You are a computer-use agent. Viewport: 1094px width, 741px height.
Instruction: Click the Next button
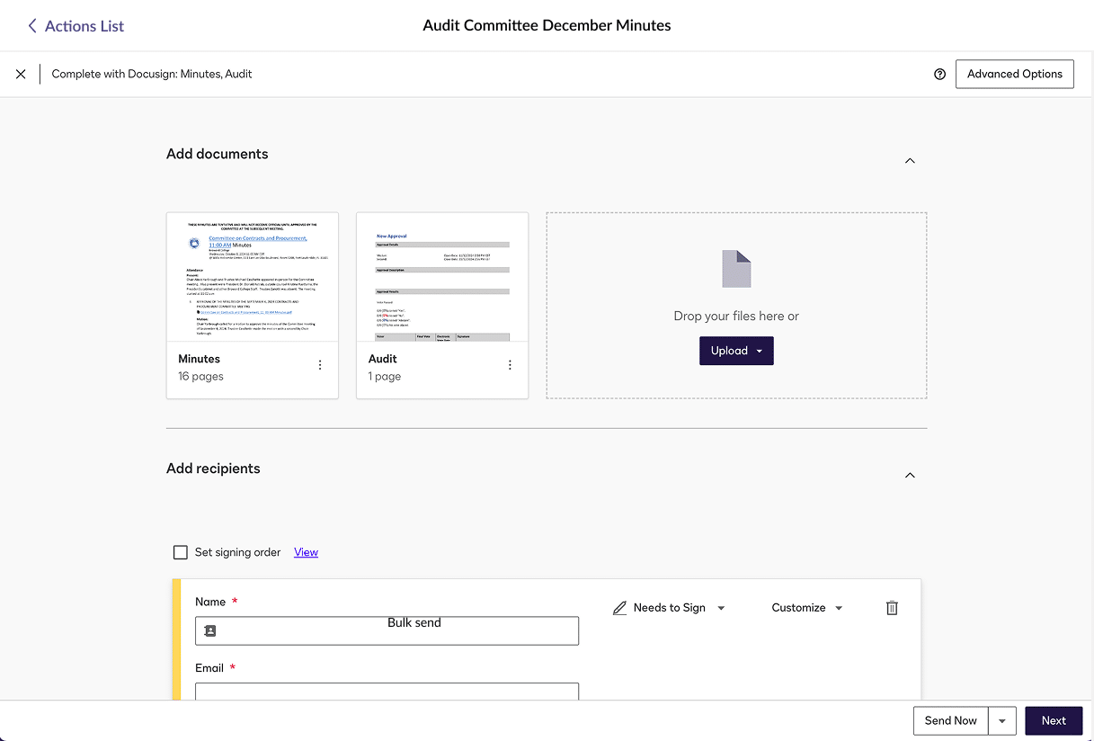pyautogui.click(x=1054, y=720)
